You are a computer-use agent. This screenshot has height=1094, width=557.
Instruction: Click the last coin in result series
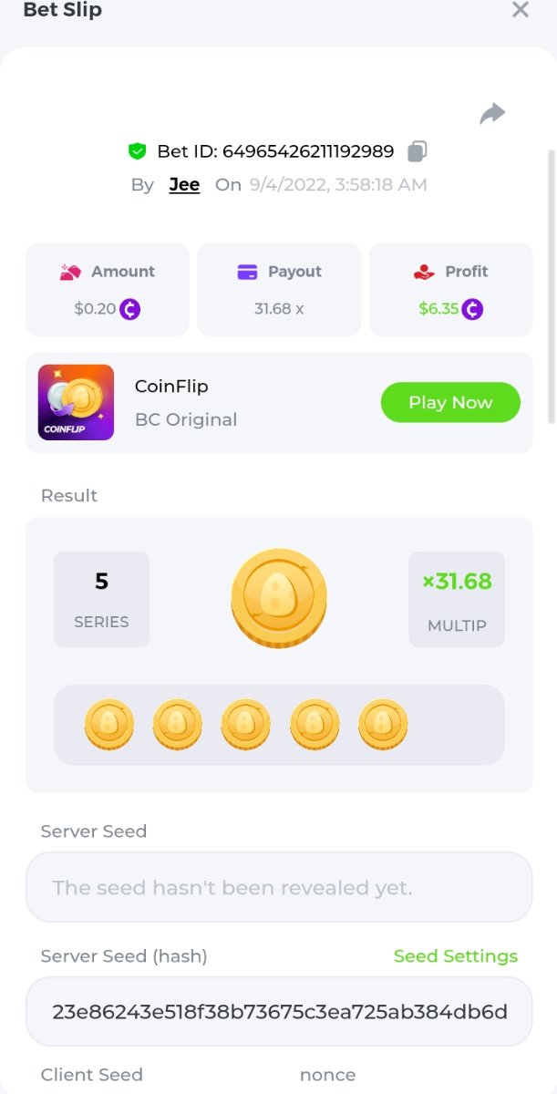click(x=383, y=725)
